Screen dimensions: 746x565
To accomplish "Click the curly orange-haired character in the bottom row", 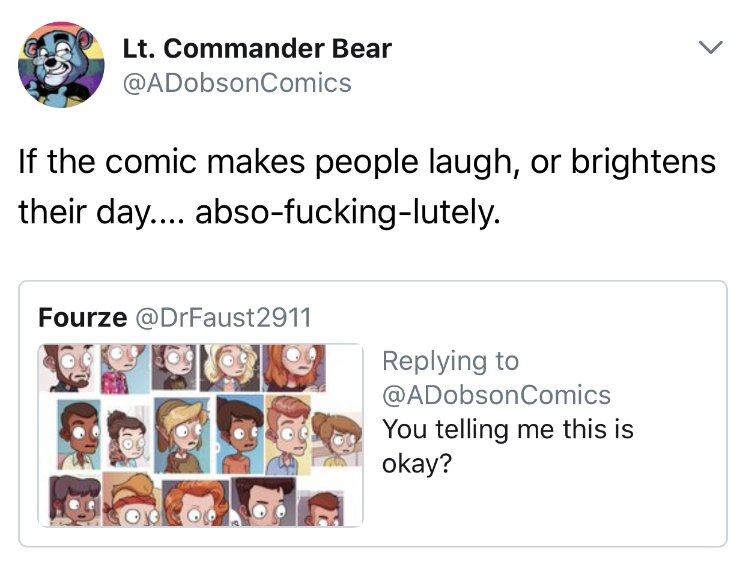I will pyautogui.click(x=196, y=503).
